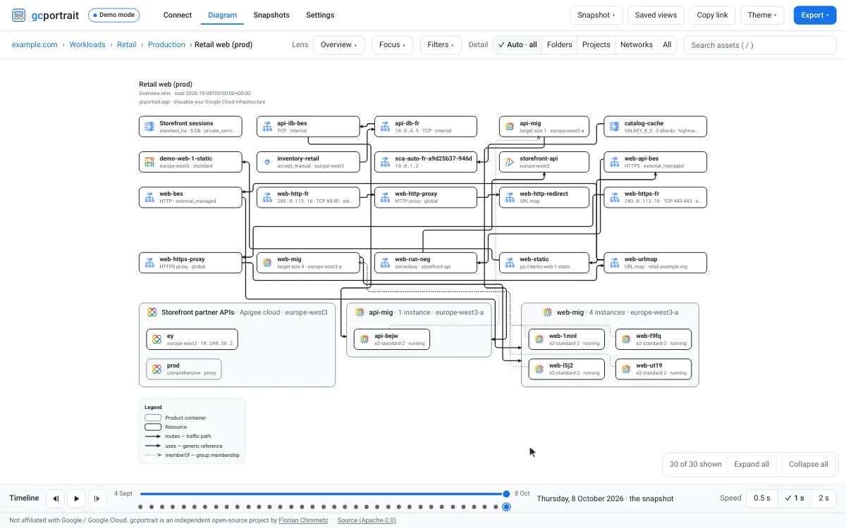Click the web-l5j2 instance icon
This screenshot has height=528, width=846.
coord(539,369)
